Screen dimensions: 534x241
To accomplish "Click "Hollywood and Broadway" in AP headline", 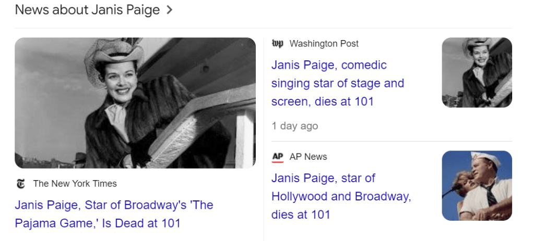I will (341, 196).
